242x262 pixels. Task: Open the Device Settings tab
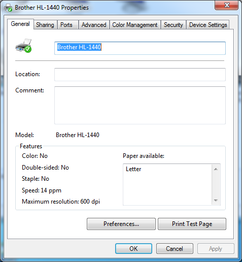pyautogui.click(x=208, y=25)
